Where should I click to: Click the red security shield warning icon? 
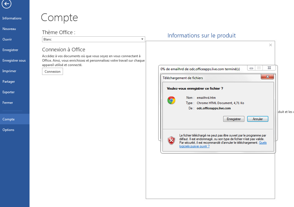coord(171,141)
